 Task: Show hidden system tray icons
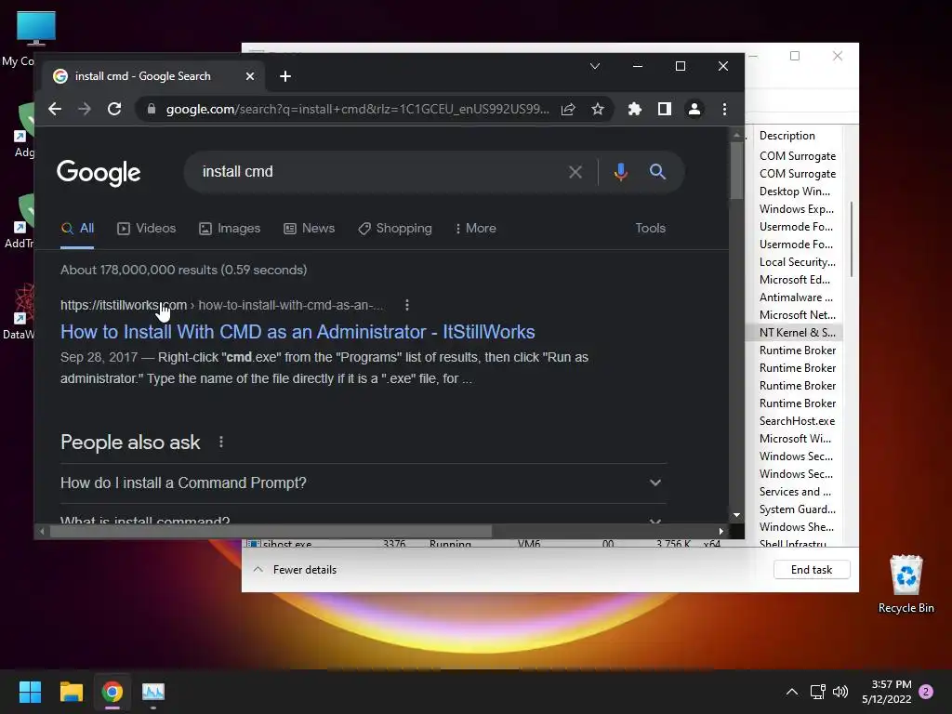[x=792, y=692]
